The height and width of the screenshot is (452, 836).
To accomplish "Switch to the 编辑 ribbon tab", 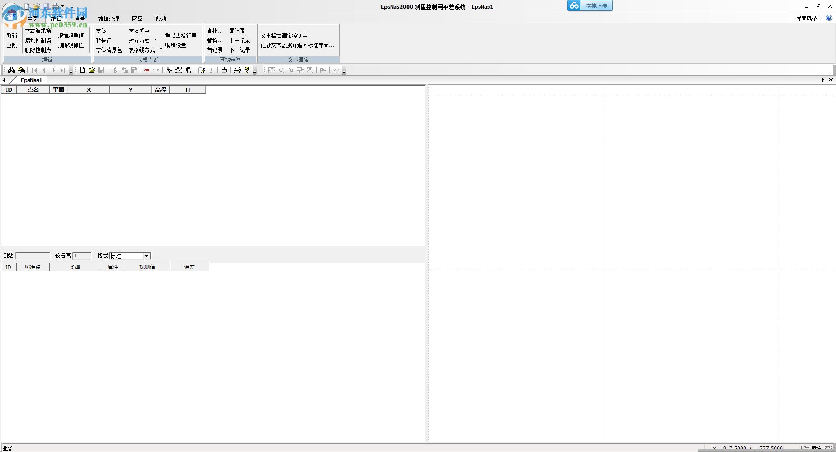I will tap(57, 19).
